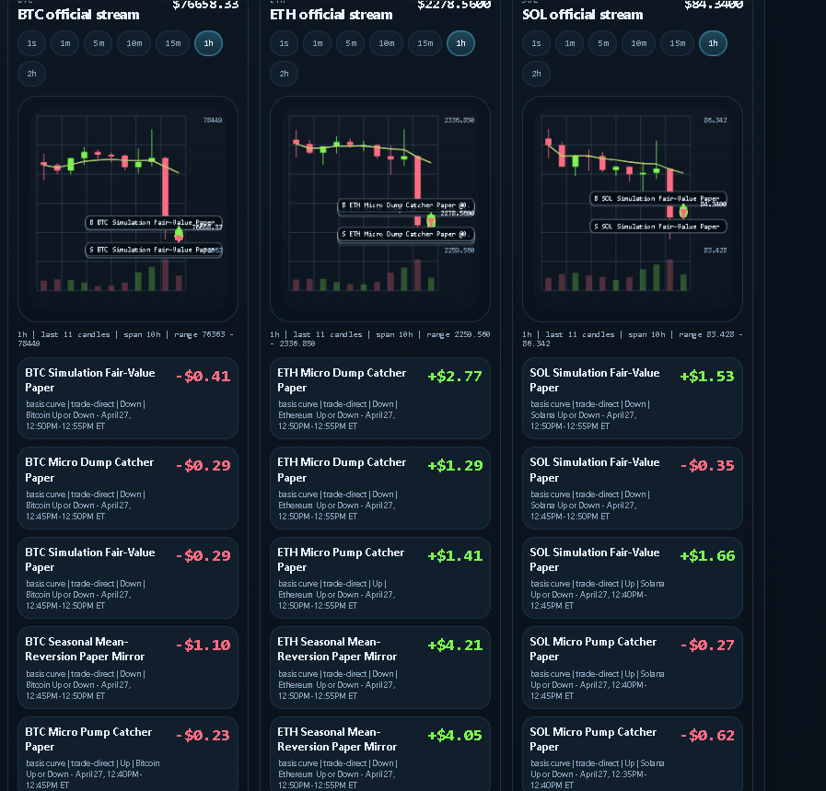
Task: Click the BTC candlestick chart
Action: pyautogui.click(x=128, y=208)
